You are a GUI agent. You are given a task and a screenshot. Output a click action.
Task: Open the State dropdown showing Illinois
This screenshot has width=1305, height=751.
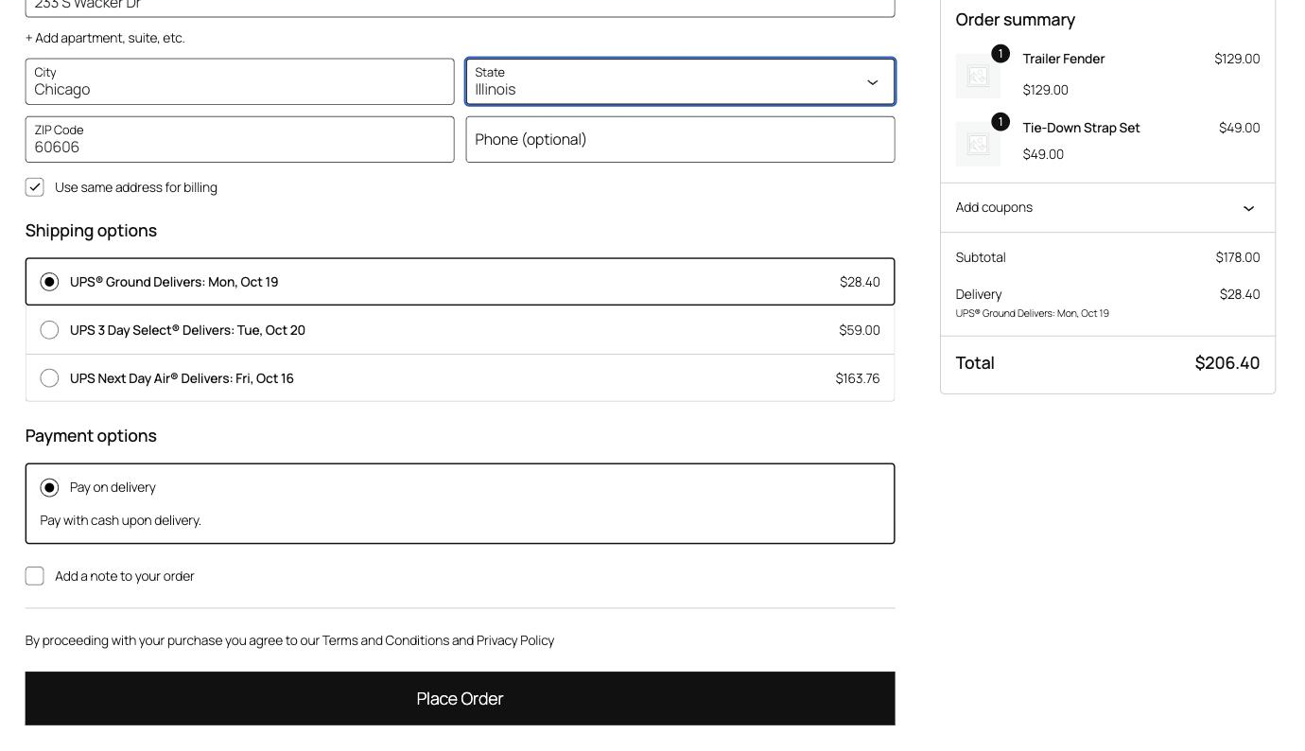(680, 82)
